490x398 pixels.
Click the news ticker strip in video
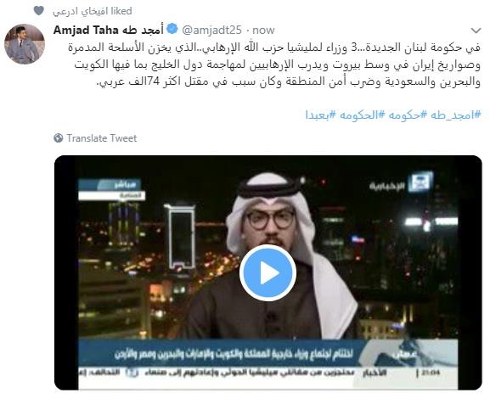(268, 373)
